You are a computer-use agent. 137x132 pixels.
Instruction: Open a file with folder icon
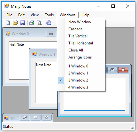(x=15, y=23)
